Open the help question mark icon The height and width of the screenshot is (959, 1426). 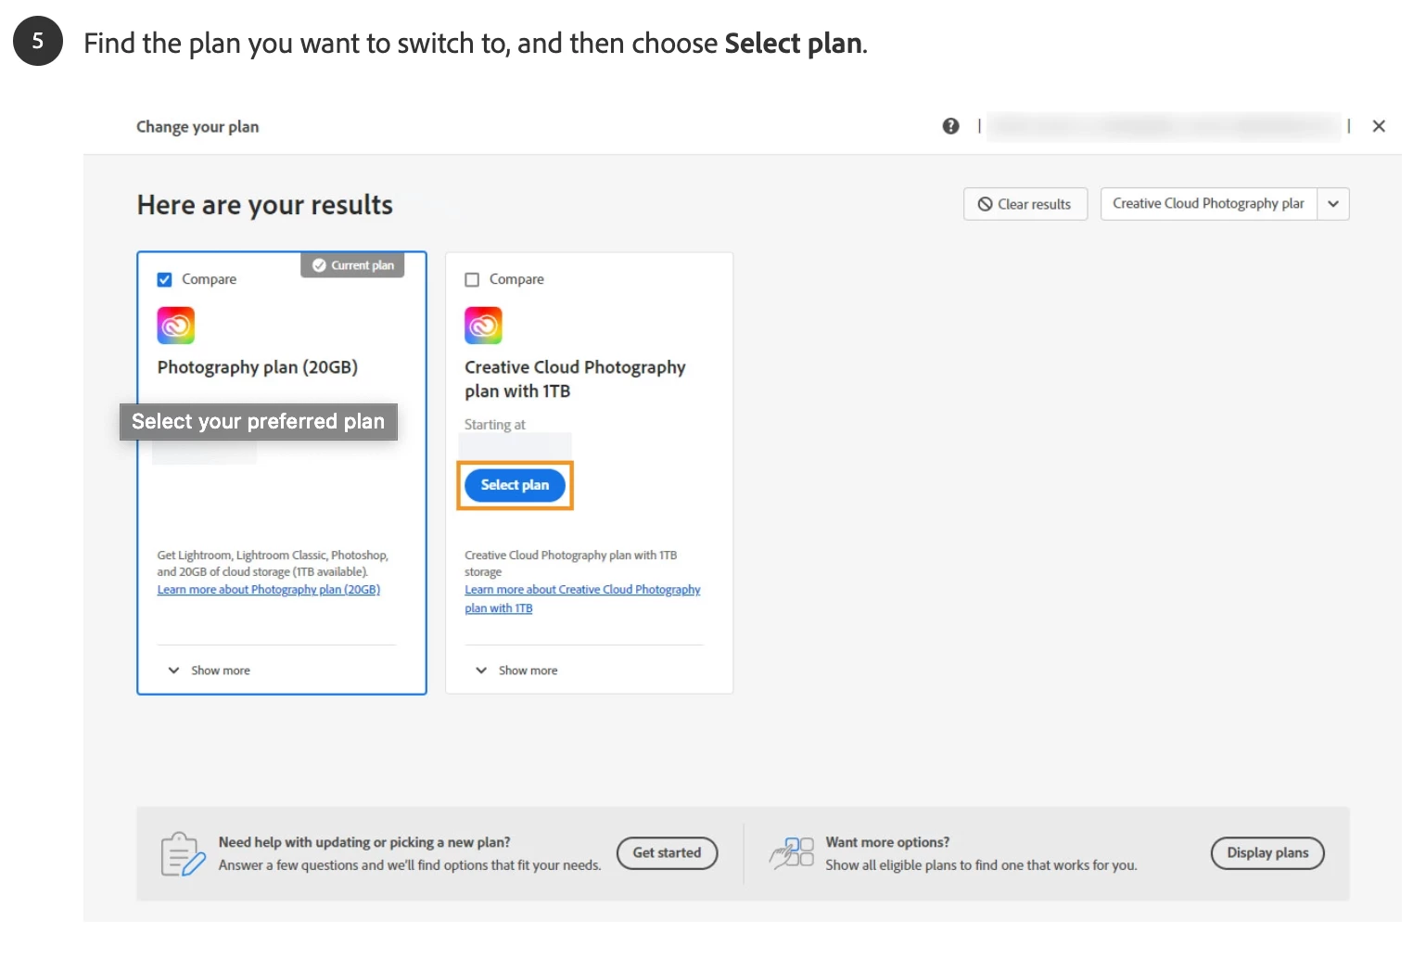click(950, 126)
